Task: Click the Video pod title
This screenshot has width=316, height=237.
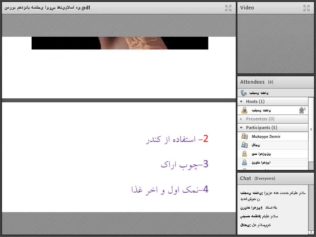Action: click(x=247, y=8)
